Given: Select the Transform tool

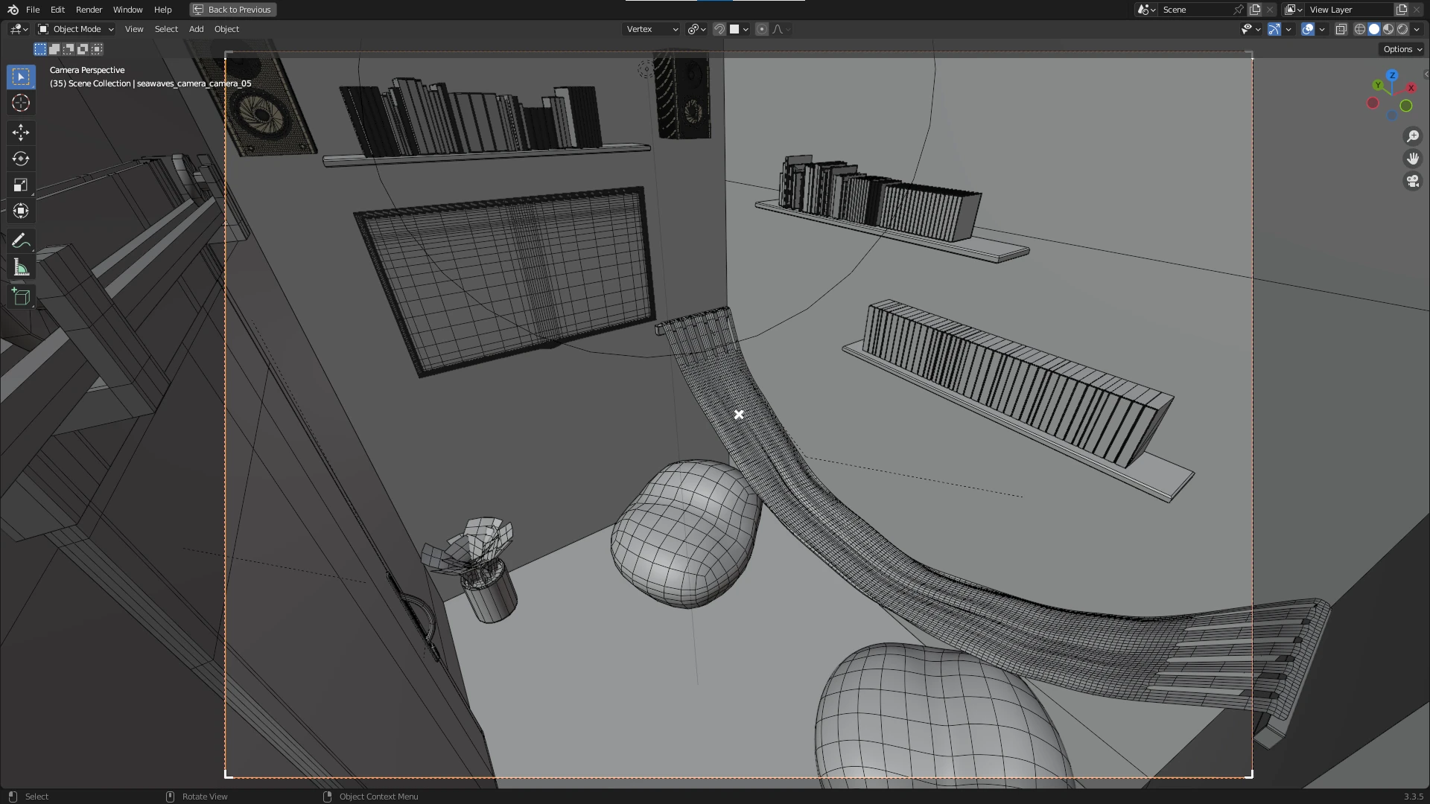Looking at the screenshot, I should pos(21,211).
